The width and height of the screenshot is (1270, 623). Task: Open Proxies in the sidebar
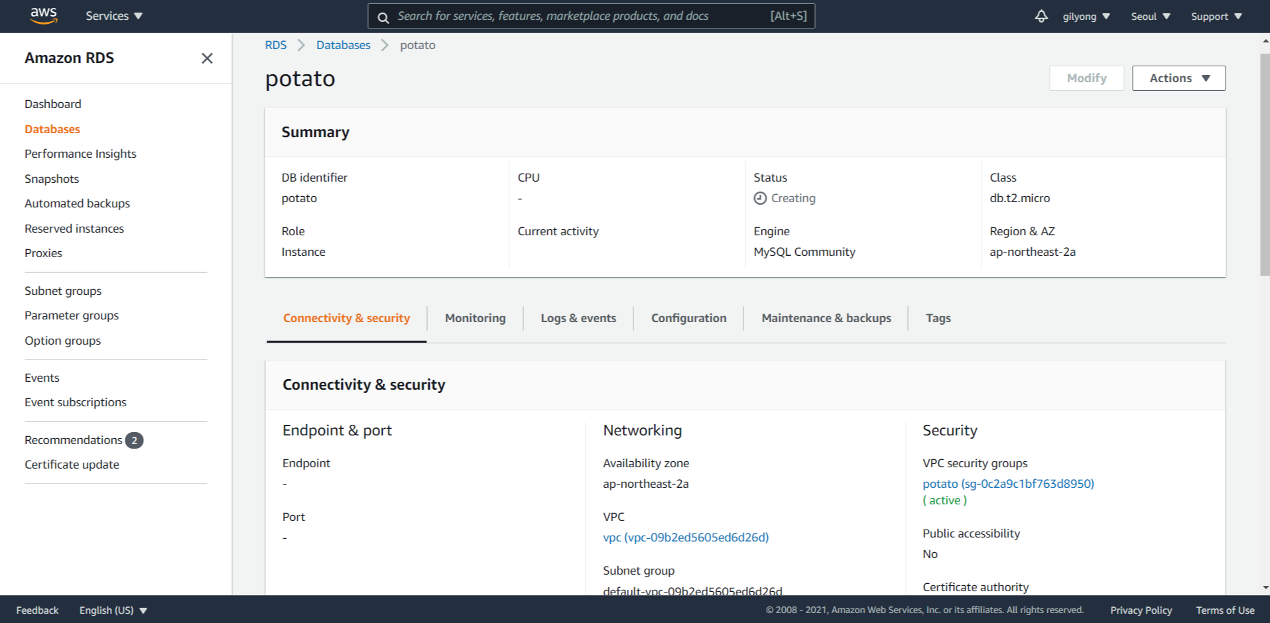click(x=43, y=253)
